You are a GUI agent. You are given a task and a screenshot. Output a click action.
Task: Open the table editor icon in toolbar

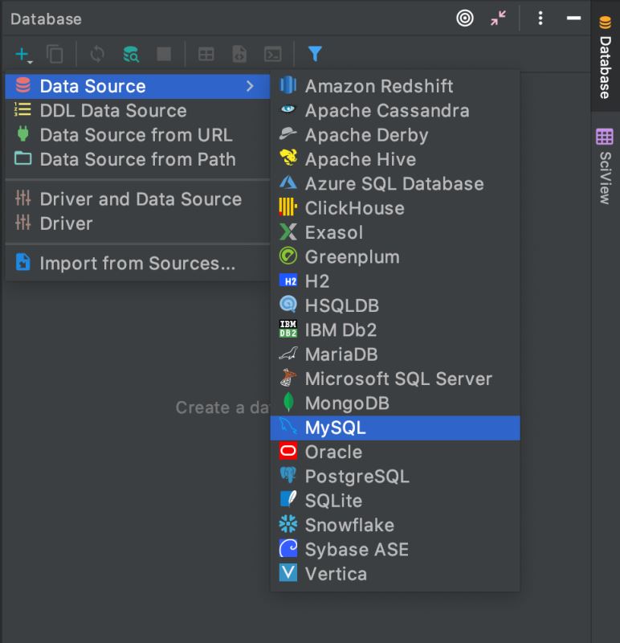coord(206,55)
